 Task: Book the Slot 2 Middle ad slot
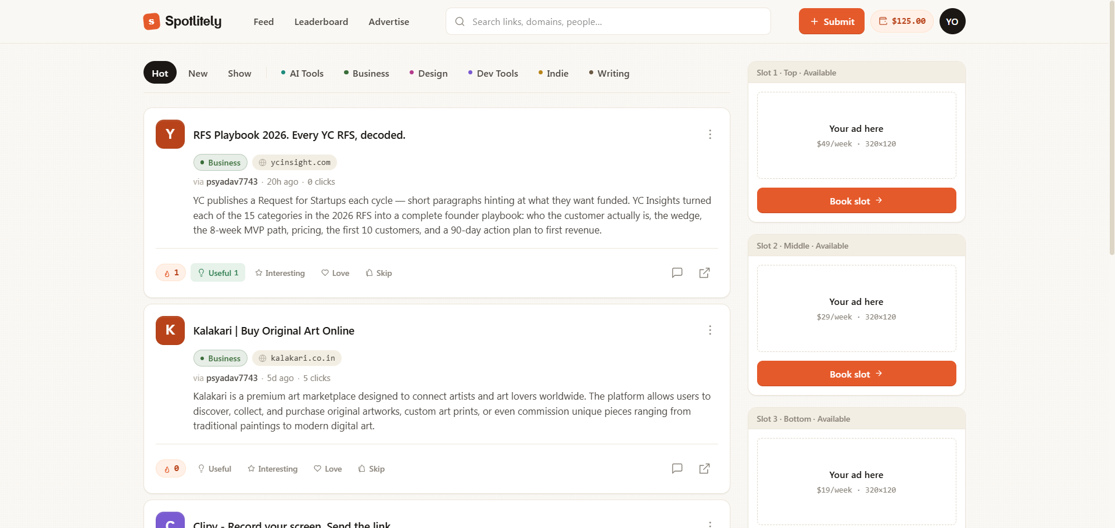click(856, 373)
